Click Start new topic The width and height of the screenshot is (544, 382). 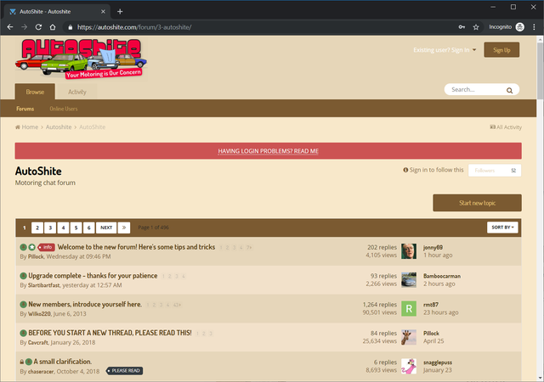[x=477, y=203]
